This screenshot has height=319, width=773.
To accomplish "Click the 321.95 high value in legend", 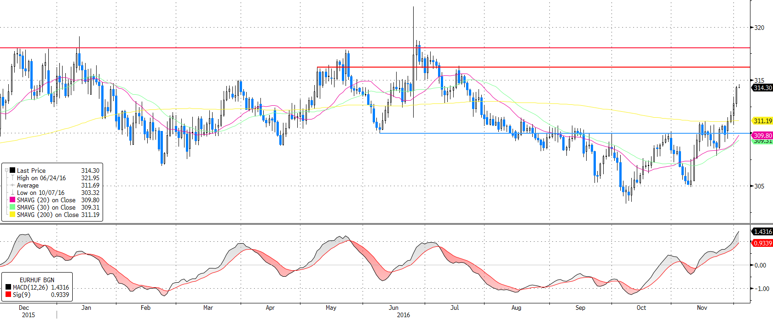I will [x=90, y=178].
